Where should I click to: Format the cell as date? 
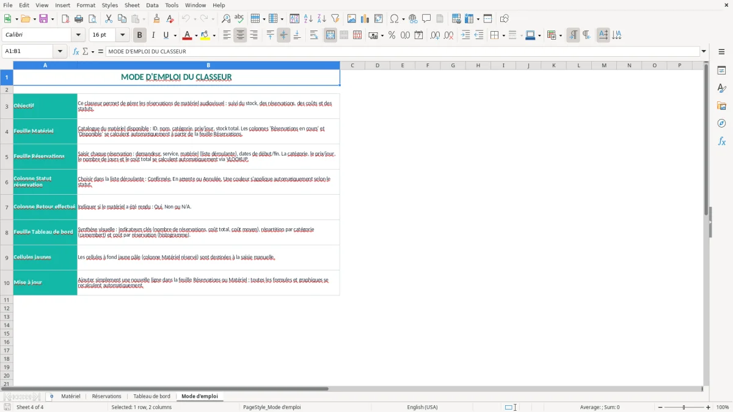(418, 35)
